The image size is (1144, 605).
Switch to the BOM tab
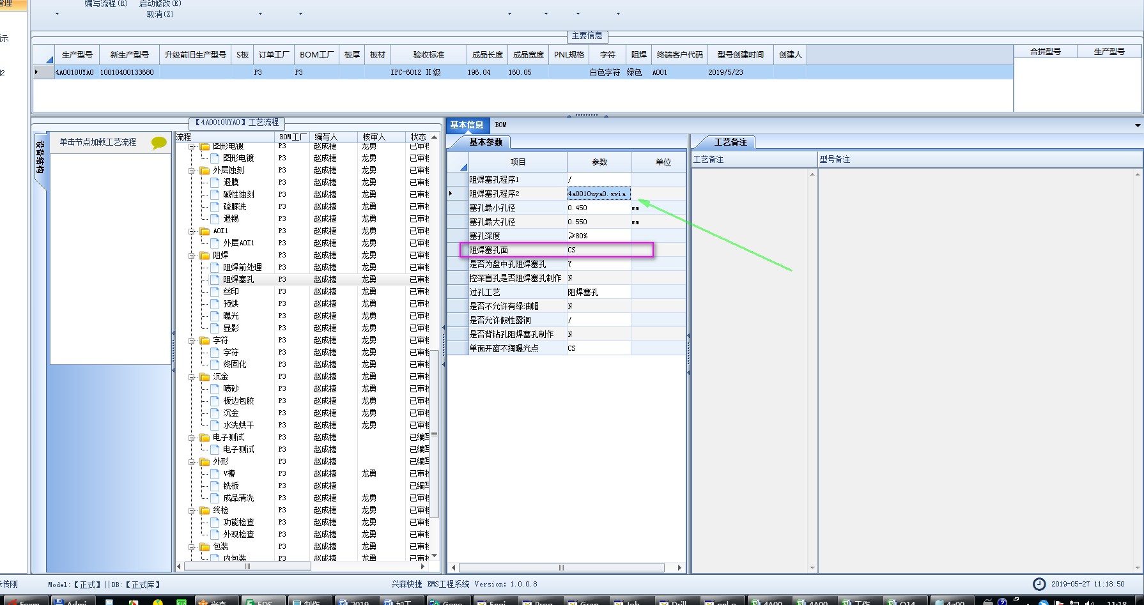(500, 125)
